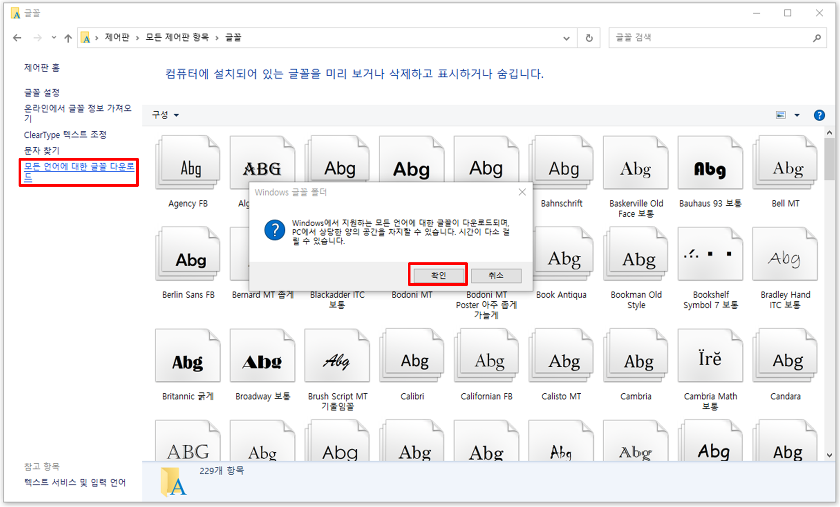Open 글꼴 설정 link

(42, 92)
